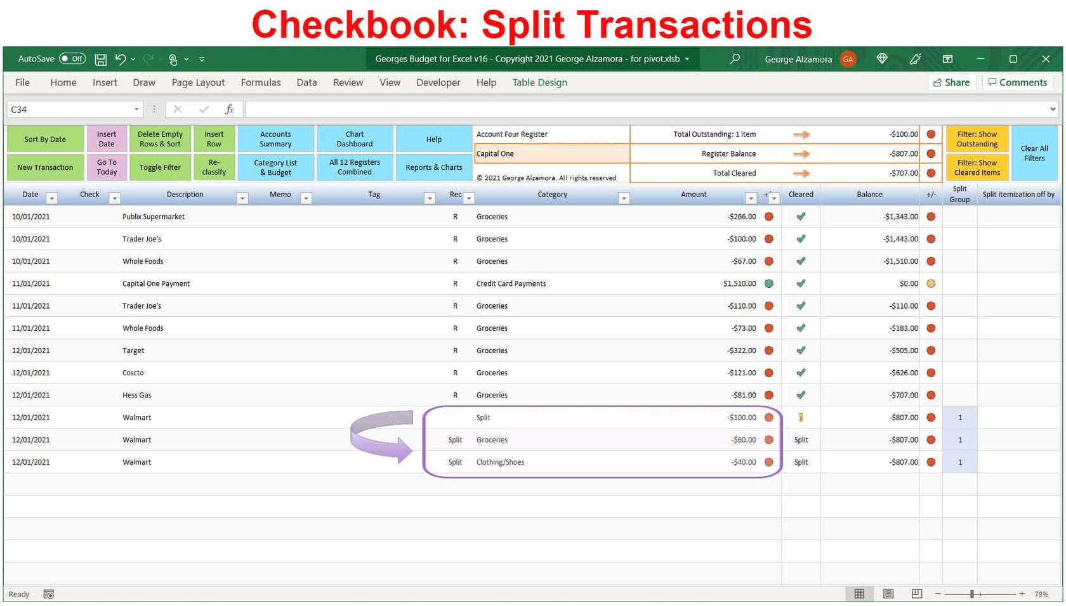The height and width of the screenshot is (606, 1066).
Task: Click the Save icon on Quick Access Toolbar
Action: pyautogui.click(x=100, y=59)
